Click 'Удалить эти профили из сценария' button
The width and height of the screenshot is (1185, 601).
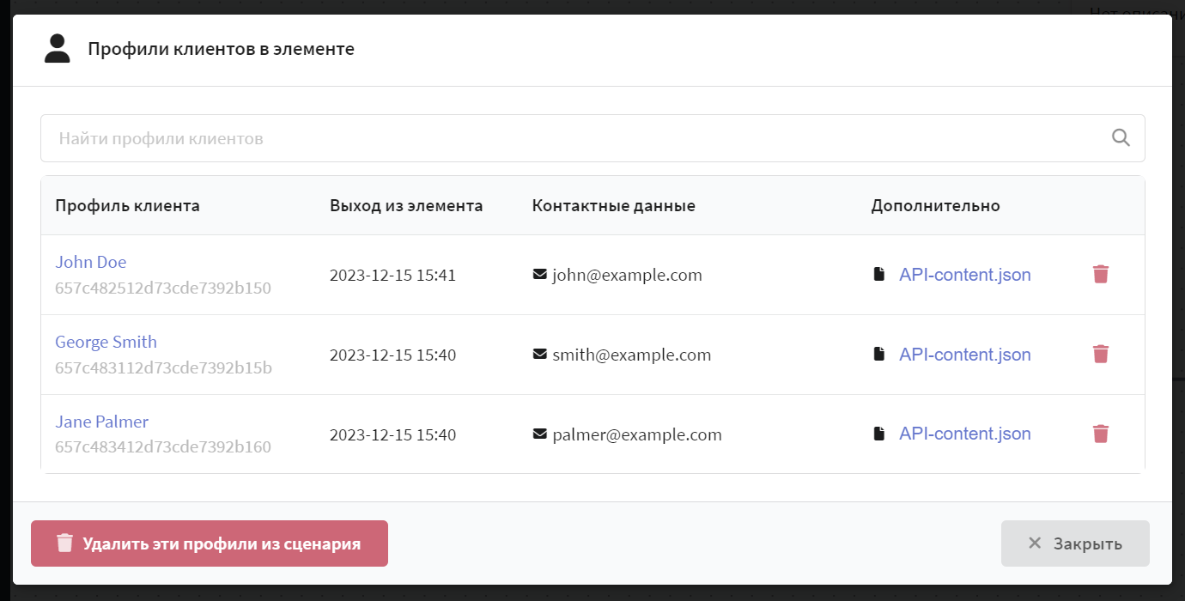210,543
